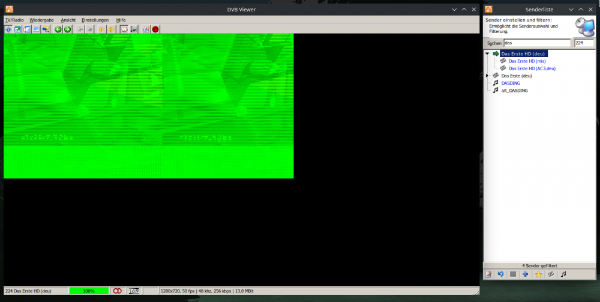Click the computer monitor icon in Senderliste header
This screenshot has width=600, height=302.
(x=586, y=26)
